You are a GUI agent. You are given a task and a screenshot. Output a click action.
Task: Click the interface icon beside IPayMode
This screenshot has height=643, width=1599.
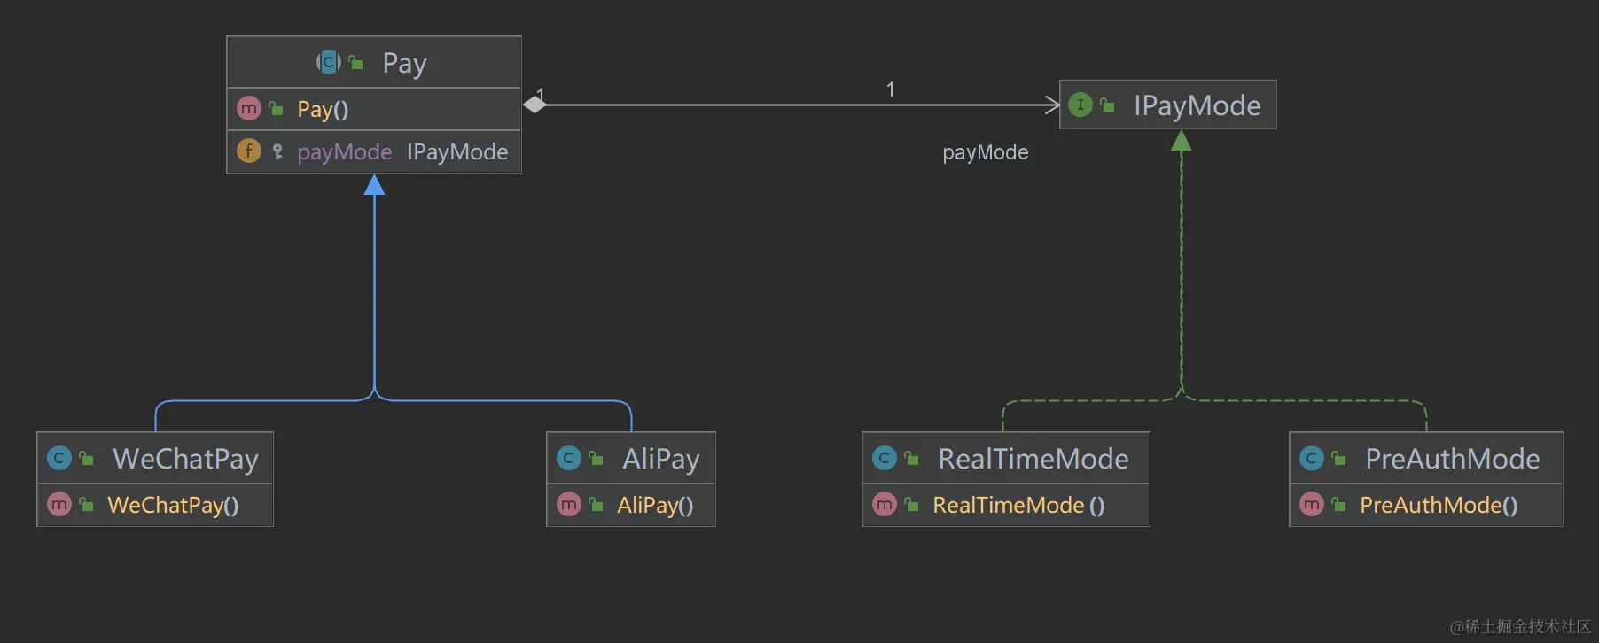(1080, 105)
